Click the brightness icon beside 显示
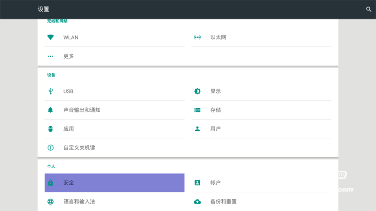The height and width of the screenshot is (211, 376). click(197, 91)
